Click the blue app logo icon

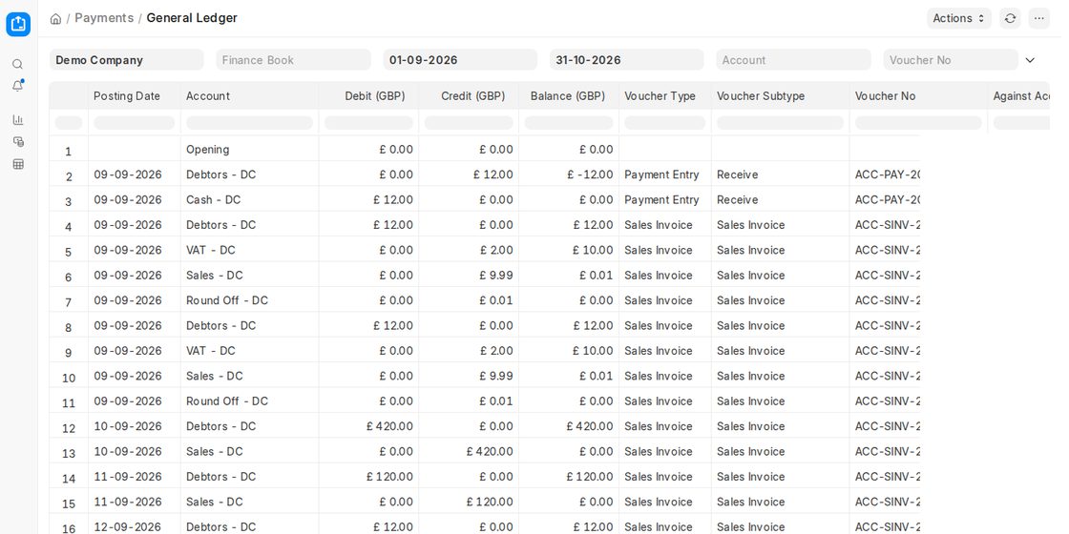[18, 24]
